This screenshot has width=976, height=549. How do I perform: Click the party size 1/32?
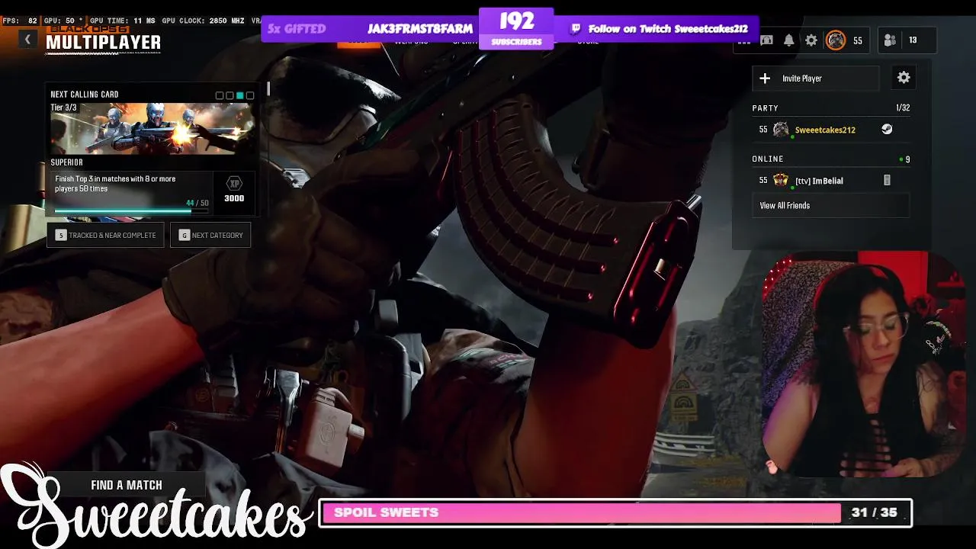tap(903, 108)
